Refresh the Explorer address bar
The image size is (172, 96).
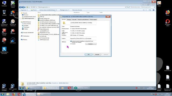[x=128, y=7]
